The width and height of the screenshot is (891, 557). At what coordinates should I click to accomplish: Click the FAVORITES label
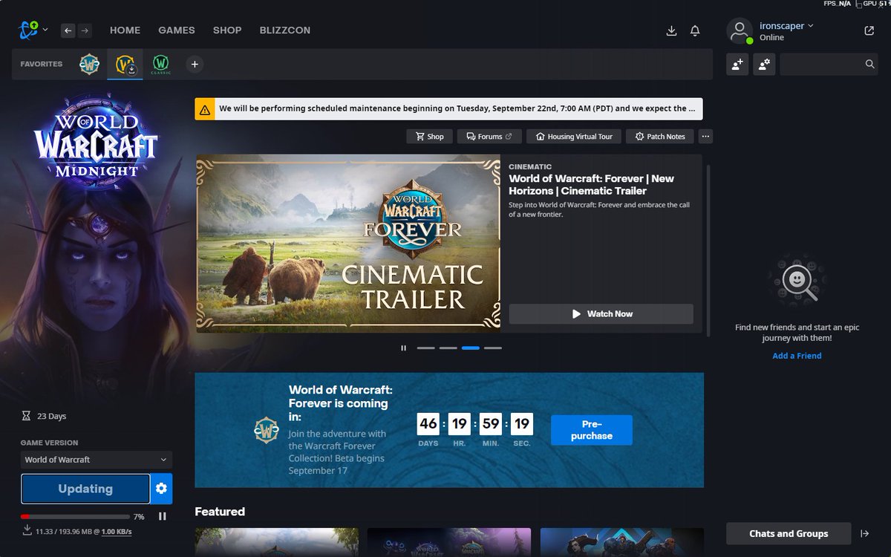point(42,65)
